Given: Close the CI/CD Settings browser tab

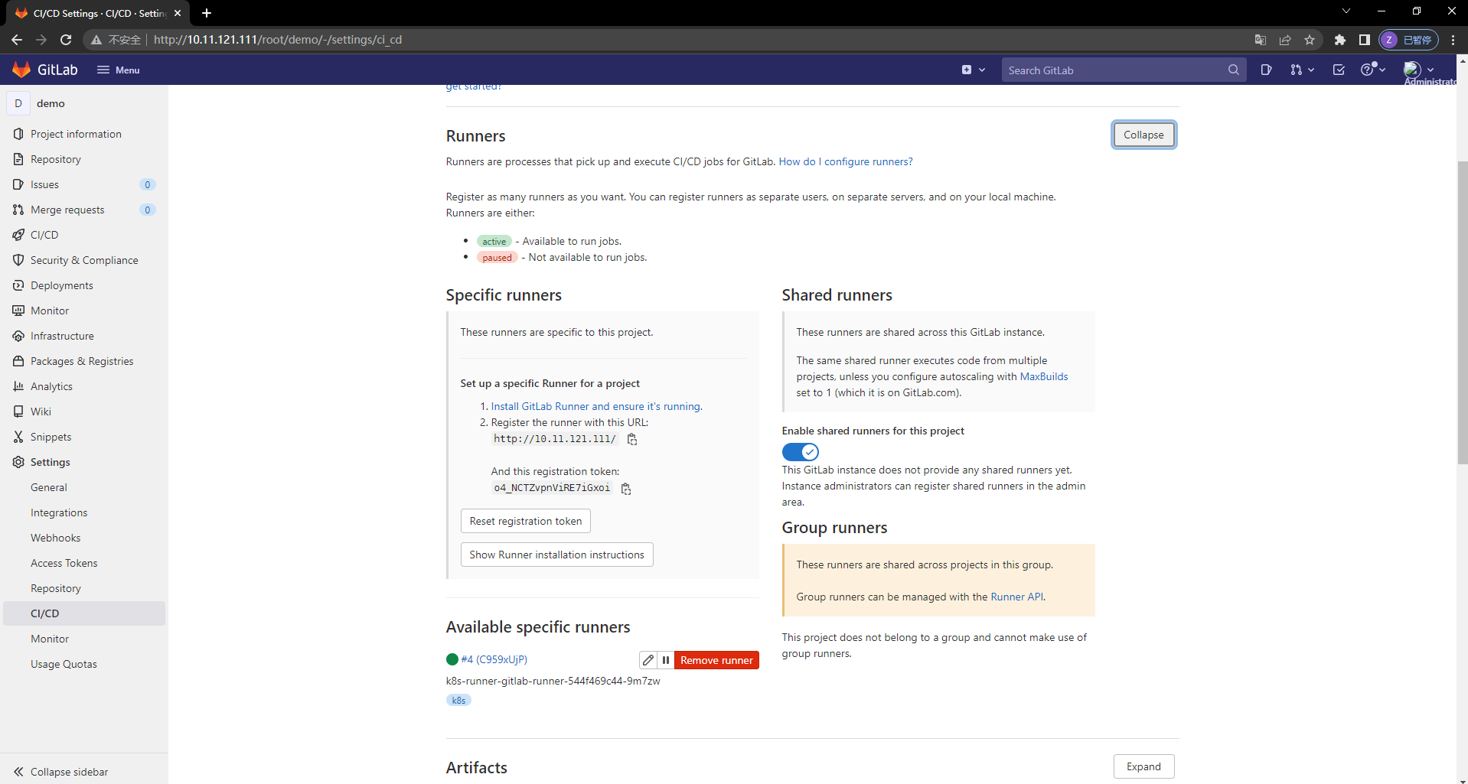Looking at the screenshot, I should tap(178, 13).
